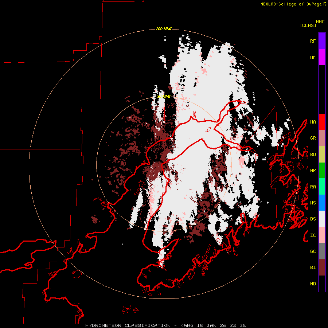Click the RF purple legend swatch

(x=322, y=41)
